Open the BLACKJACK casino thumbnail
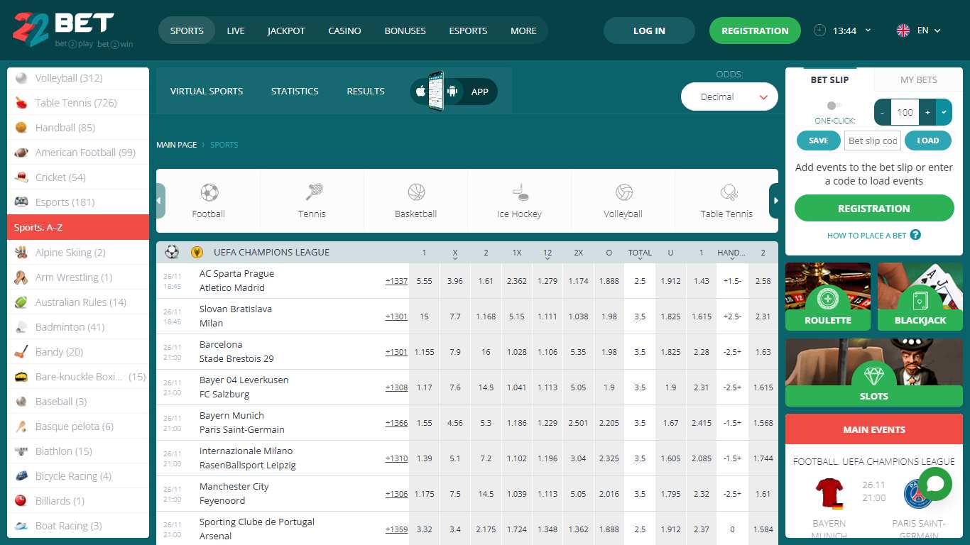 tap(920, 297)
